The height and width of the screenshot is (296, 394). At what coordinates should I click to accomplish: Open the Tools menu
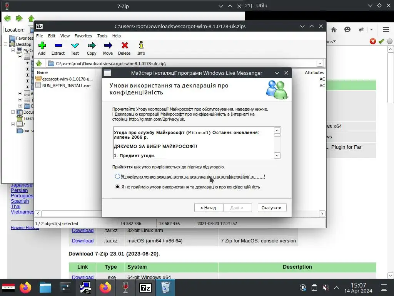tap(102, 36)
